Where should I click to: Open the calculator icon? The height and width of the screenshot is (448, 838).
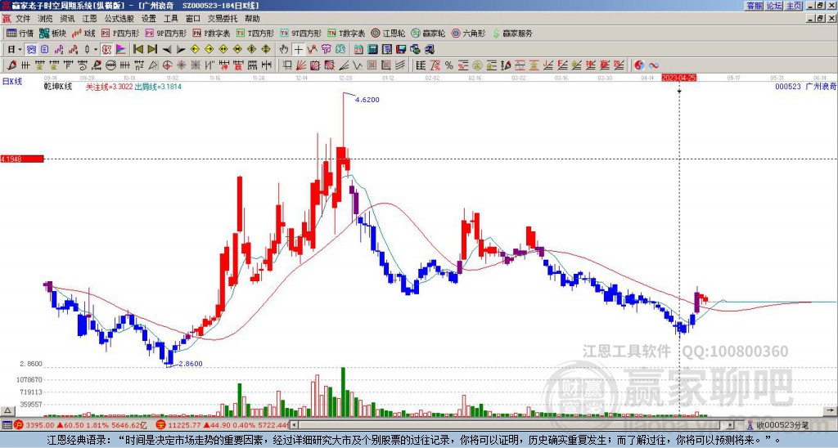pyautogui.click(x=372, y=49)
